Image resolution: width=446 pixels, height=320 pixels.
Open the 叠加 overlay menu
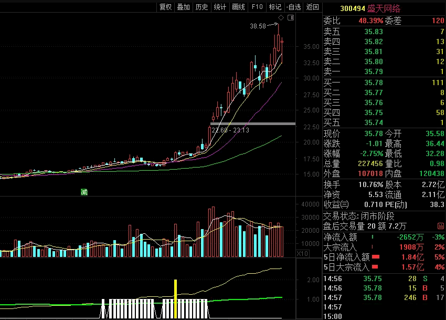point(184,7)
